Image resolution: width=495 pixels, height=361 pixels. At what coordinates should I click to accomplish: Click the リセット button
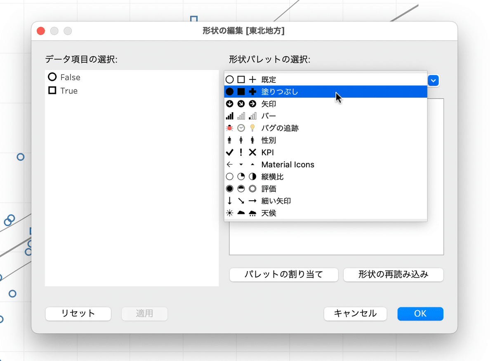coord(78,314)
